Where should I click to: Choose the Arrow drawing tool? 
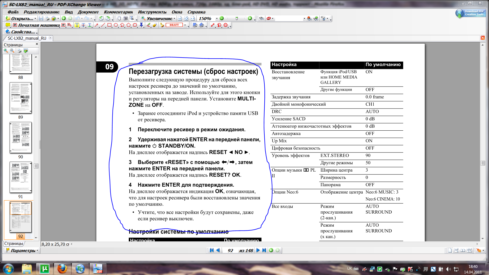pyautogui.click(x=97, y=25)
